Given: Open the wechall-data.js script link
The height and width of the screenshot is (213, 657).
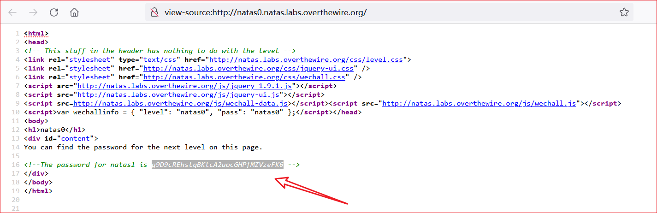Looking at the screenshot, I should [182, 103].
